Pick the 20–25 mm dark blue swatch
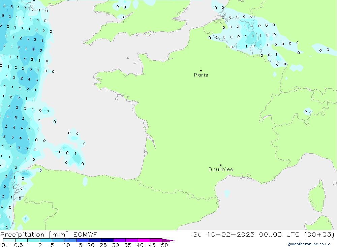 click(x=95, y=240)
